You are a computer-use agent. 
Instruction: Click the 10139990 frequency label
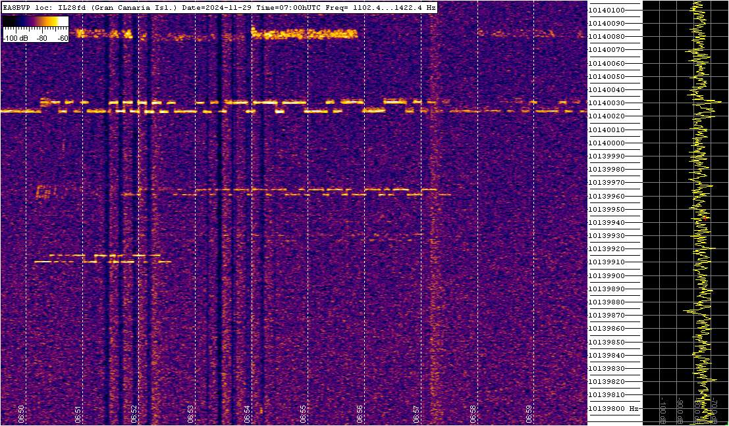click(607, 156)
